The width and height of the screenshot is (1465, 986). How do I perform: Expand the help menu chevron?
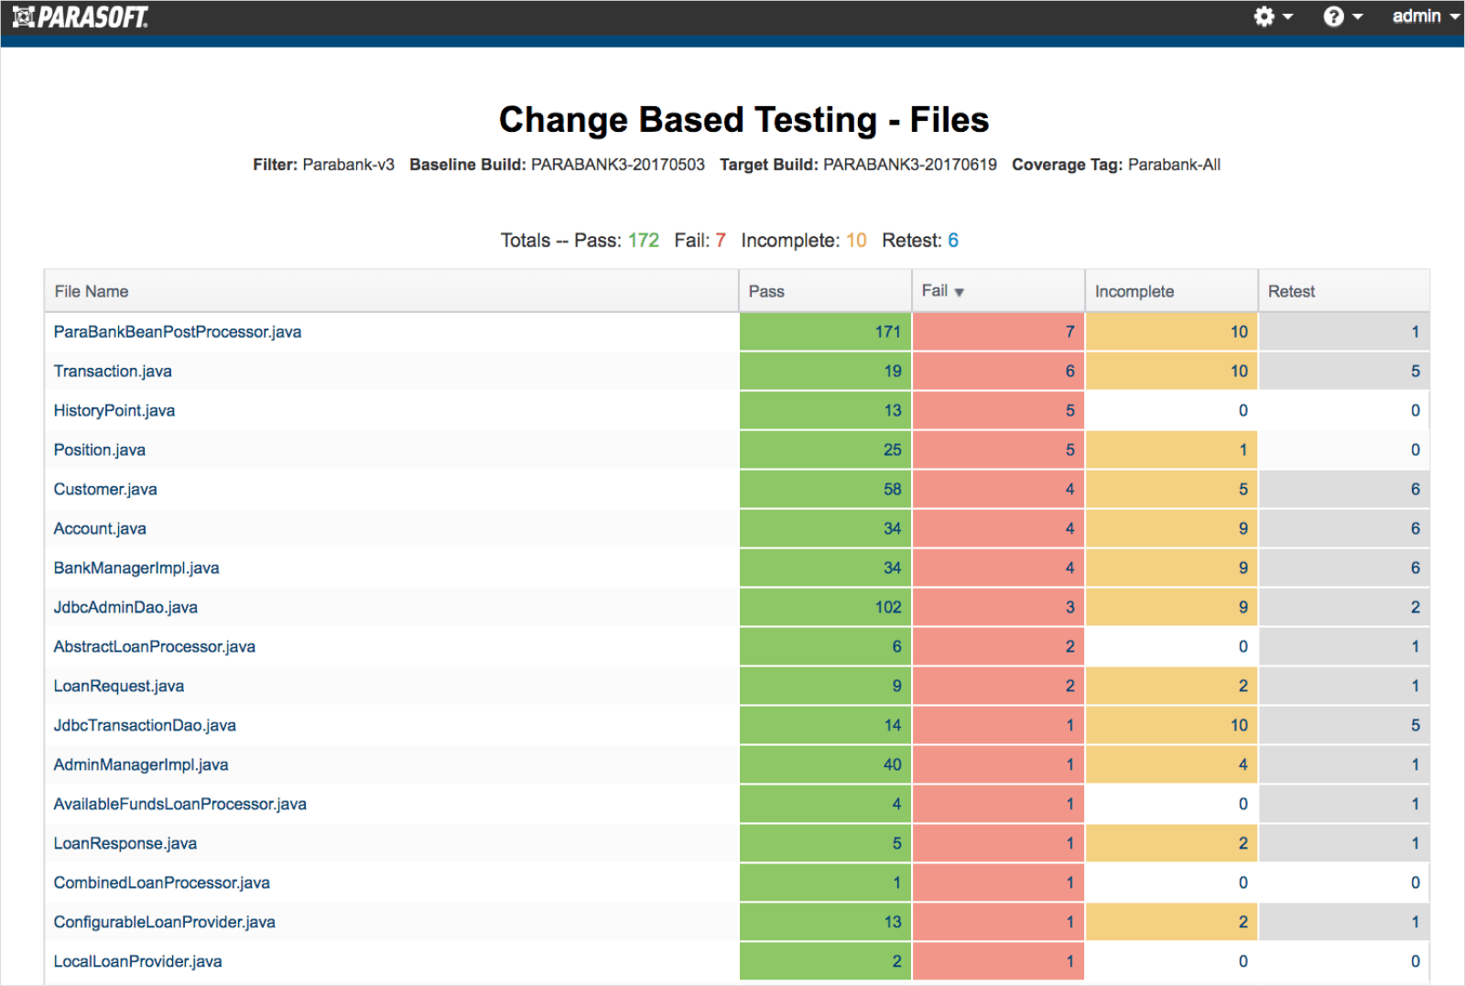tap(1358, 16)
